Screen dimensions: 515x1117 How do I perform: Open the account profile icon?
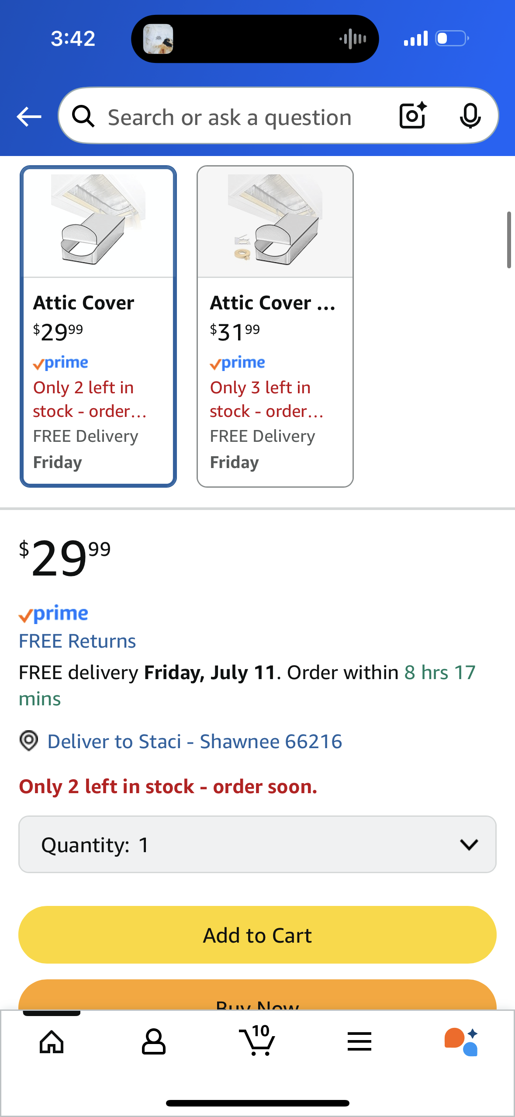(154, 1042)
